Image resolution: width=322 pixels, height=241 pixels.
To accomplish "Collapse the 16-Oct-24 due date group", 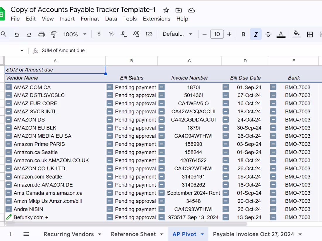I will (x=225, y=103).
